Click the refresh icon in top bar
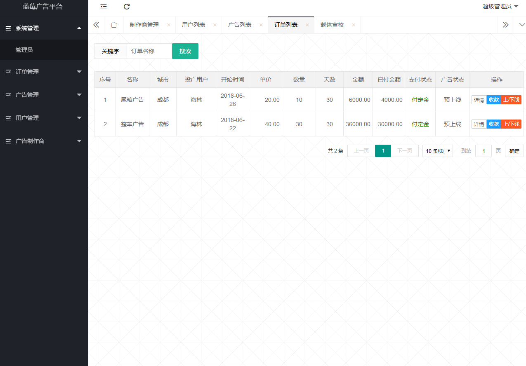This screenshot has height=366, width=526. [x=127, y=7]
